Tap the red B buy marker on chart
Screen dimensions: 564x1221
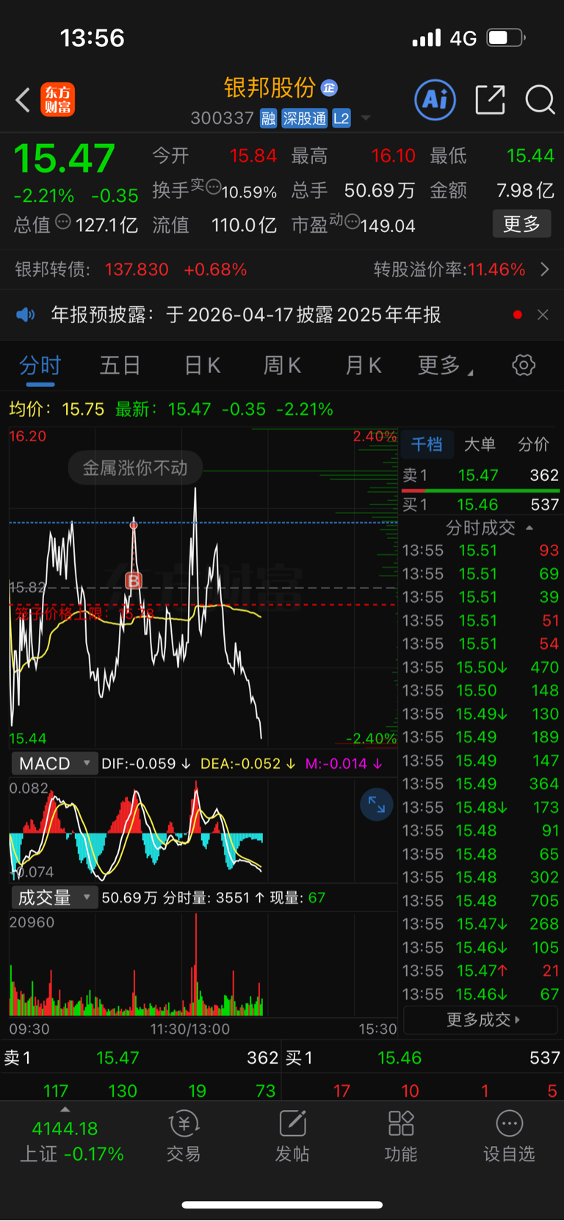click(x=134, y=581)
